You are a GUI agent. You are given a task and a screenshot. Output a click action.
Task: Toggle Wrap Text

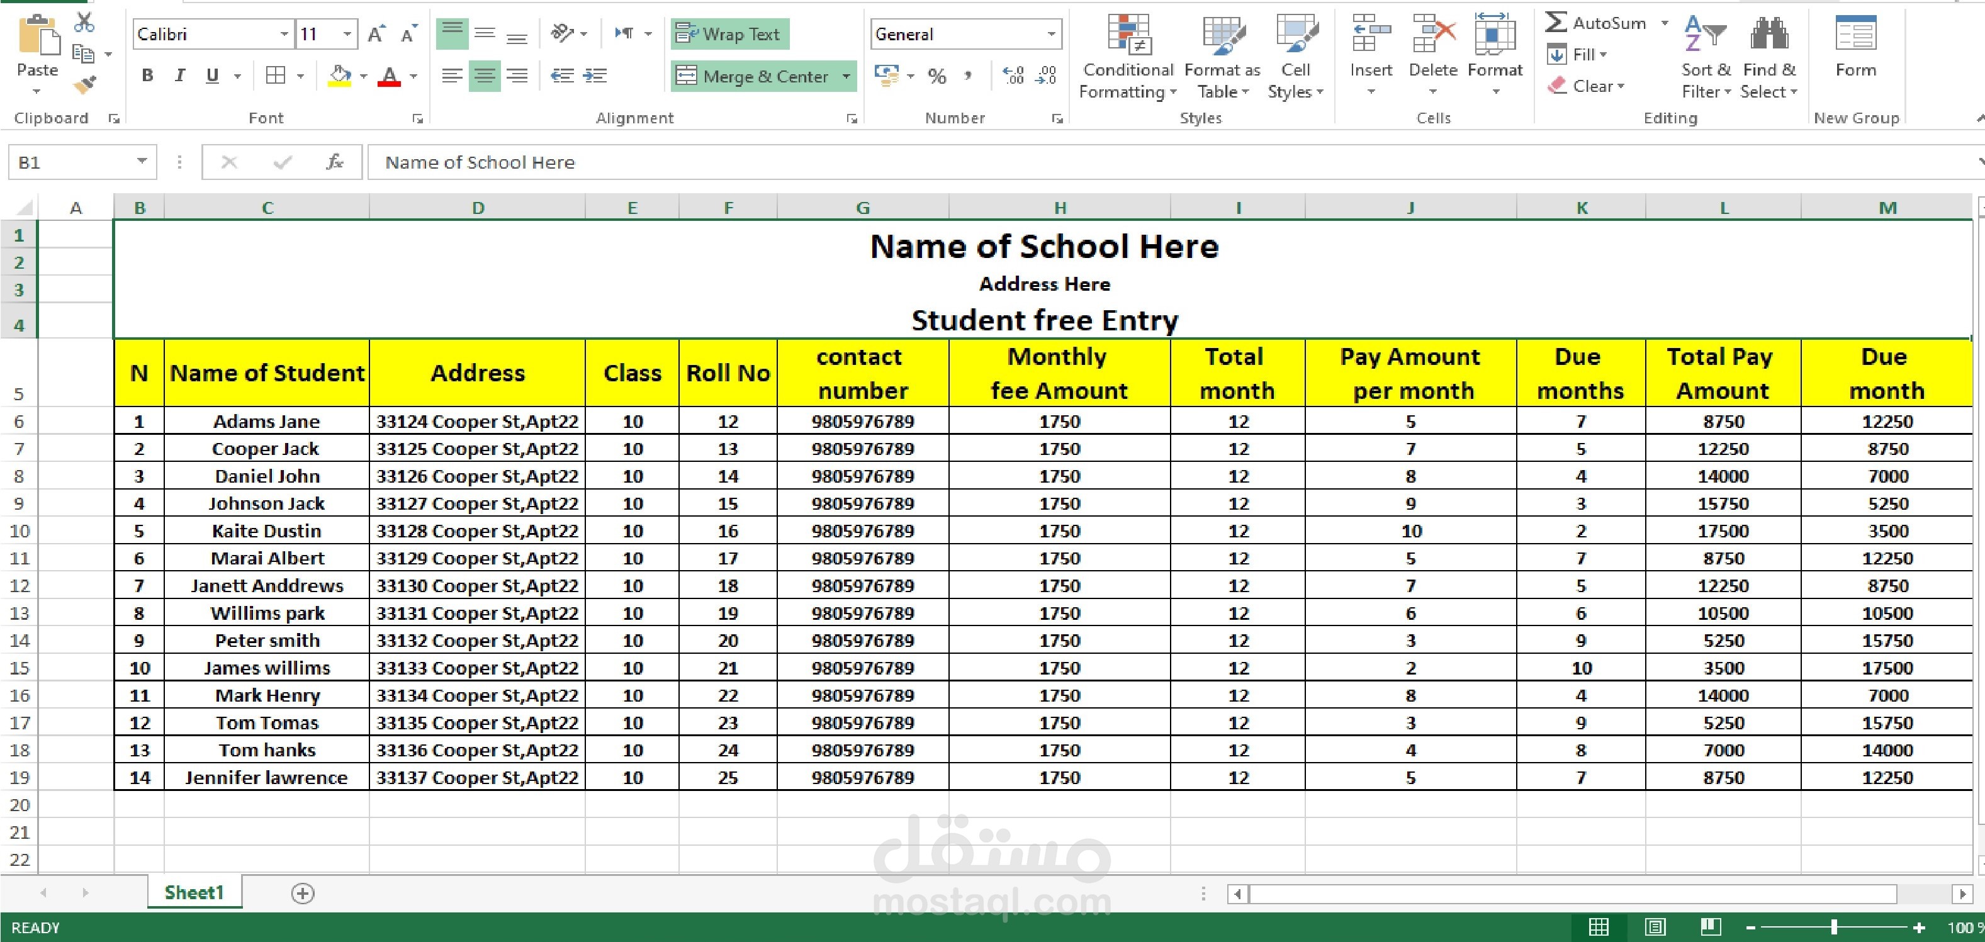click(x=729, y=34)
